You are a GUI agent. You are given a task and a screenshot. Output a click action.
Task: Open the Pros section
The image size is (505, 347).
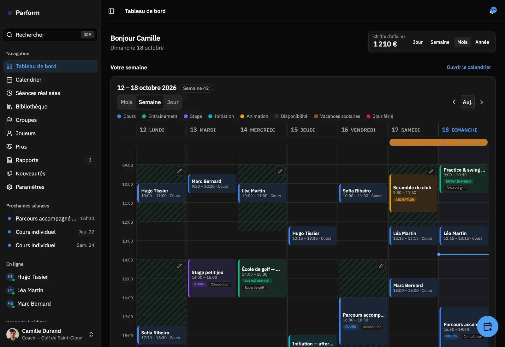50,147
